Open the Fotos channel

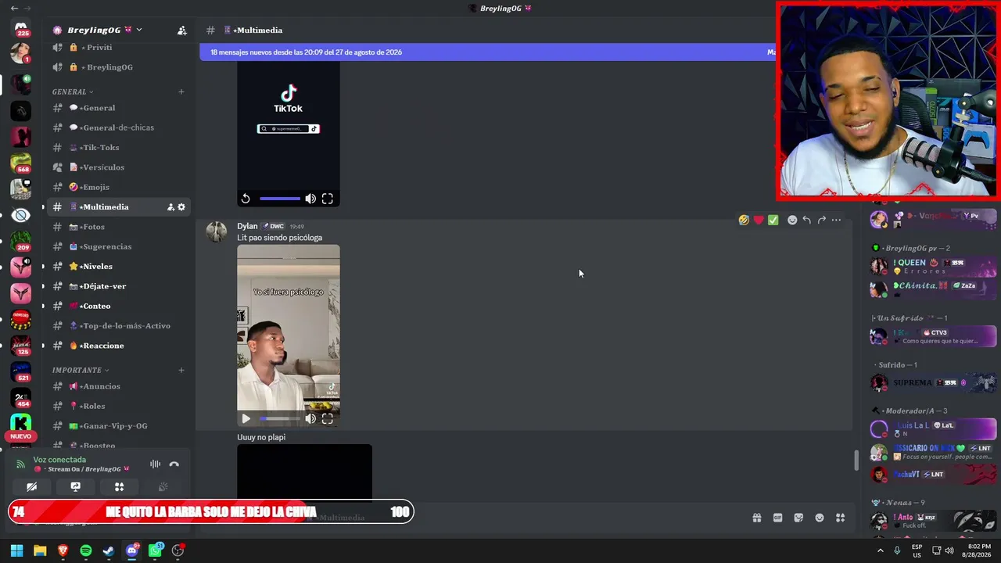117,227
